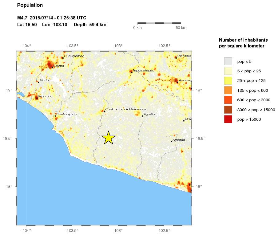Select the 'Number of inhabitants per square kilometer' heading
Screen dimensions: 278x235
click(243, 43)
